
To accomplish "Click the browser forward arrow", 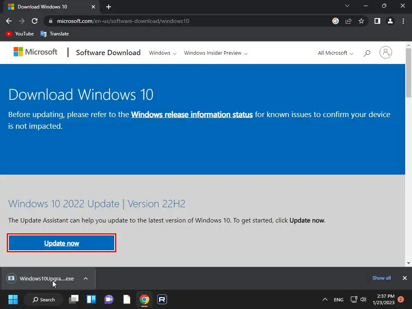I will pyautogui.click(x=22, y=21).
